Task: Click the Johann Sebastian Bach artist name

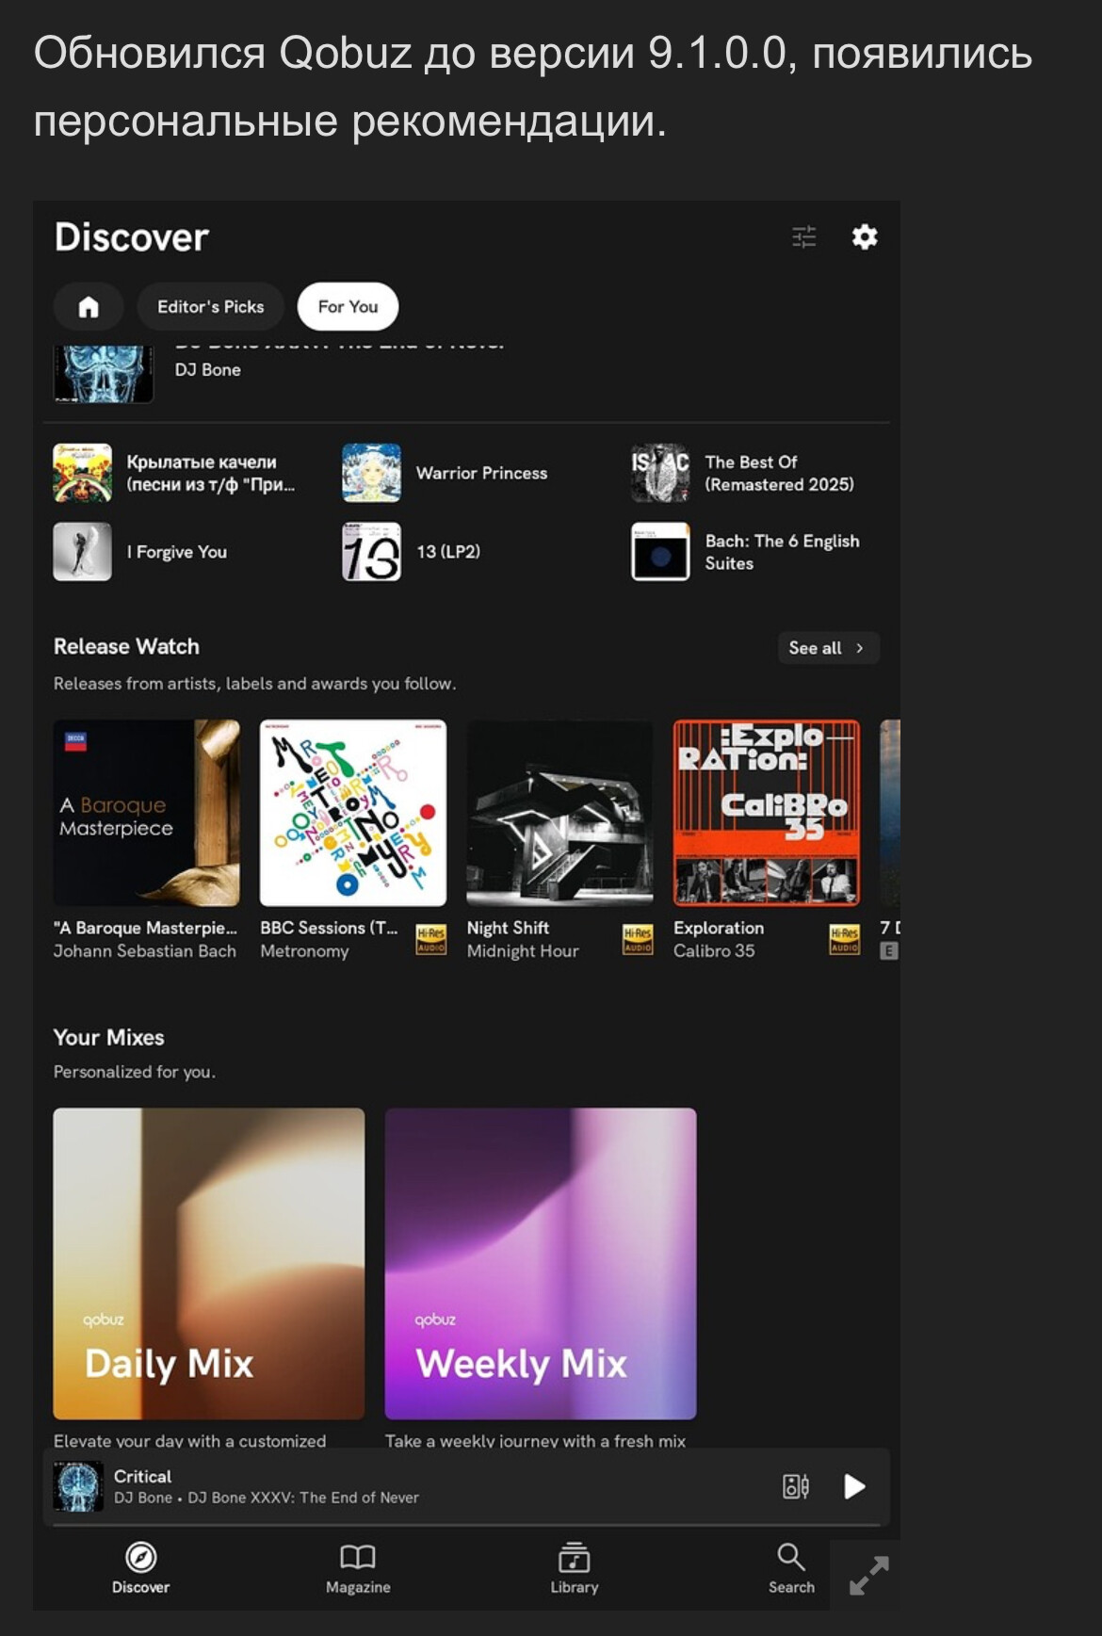Action: [145, 951]
